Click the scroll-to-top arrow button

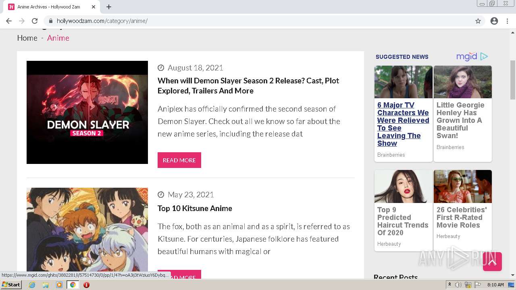point(492,262)
